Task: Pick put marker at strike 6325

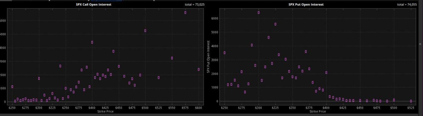Action: point(275,24)
